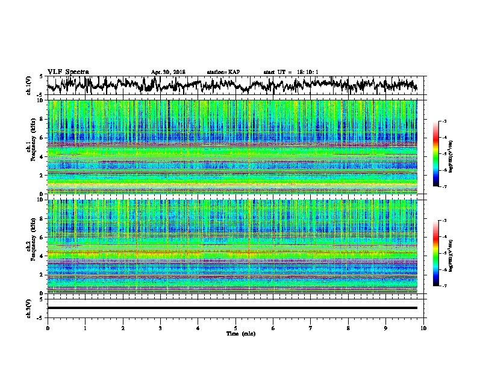
Task: Click the "8" tick label on time axis
Action: point(348,328)
